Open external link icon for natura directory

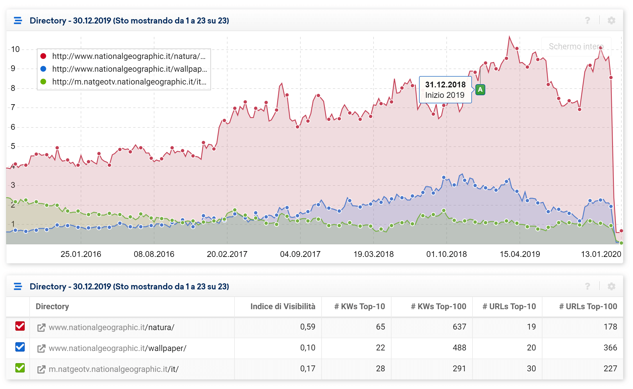pyautogui.click(x=41, y=328)
